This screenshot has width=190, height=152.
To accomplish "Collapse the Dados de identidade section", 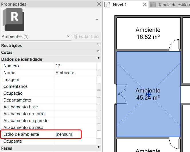I will 98,59.
